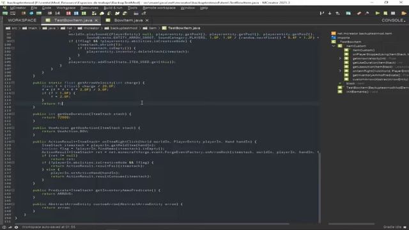
Task: Click the white cloud-shaped toolbar icon
Action: (x=102, y=13)
